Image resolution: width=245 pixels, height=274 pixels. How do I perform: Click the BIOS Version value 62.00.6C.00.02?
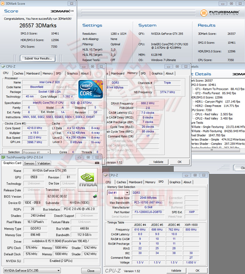click(57, 196)
